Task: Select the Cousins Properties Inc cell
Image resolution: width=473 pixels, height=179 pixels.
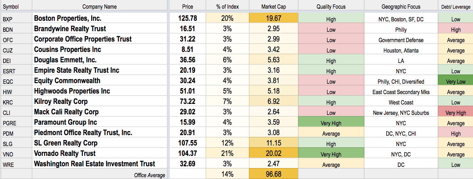Action: [x=100, y=49]
